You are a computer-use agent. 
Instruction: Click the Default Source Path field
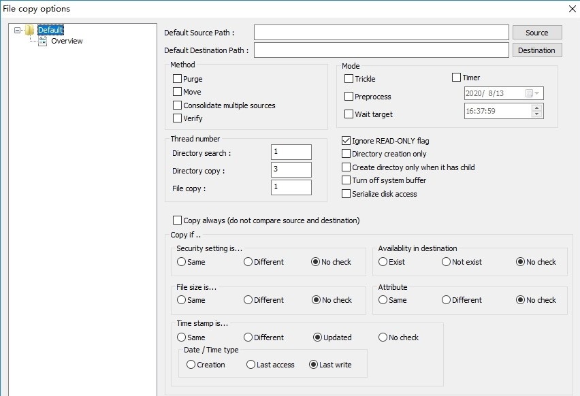coord(381,33)
